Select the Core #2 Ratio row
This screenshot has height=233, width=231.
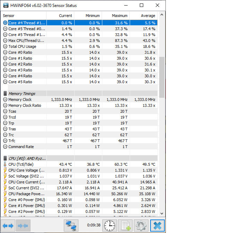[79, 64]
